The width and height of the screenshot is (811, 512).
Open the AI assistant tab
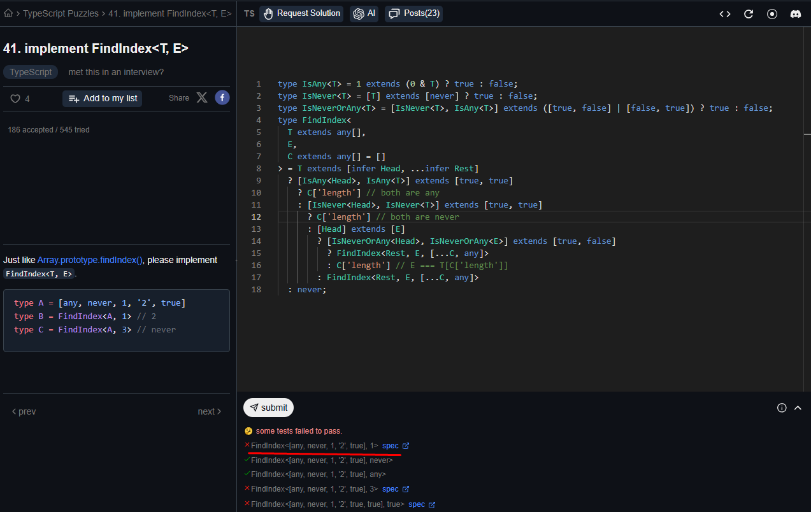pyautogui.click(x=364, y=13)
